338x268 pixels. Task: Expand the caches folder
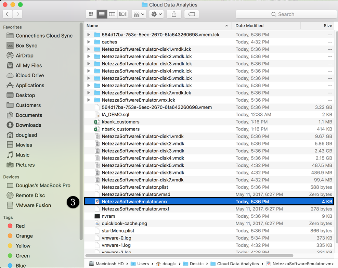click(89, 42)
